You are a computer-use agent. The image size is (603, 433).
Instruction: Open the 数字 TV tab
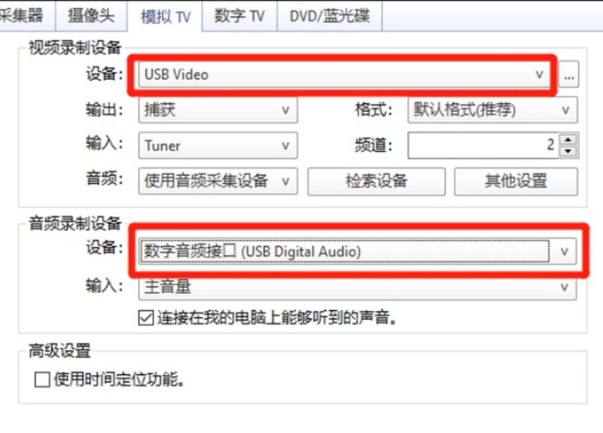[239, 16]
